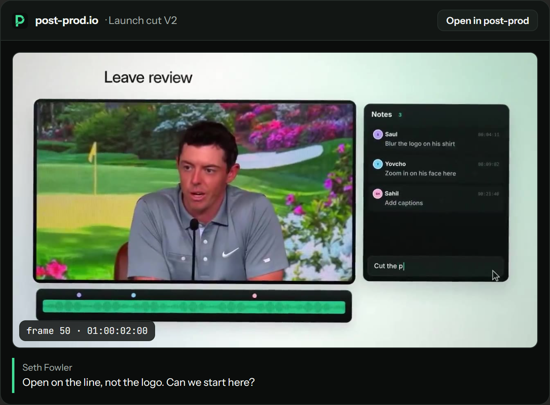Click Saul's purple avatar in Notes
This screenshot has width=550, height=405.
(x=378, y=134)
